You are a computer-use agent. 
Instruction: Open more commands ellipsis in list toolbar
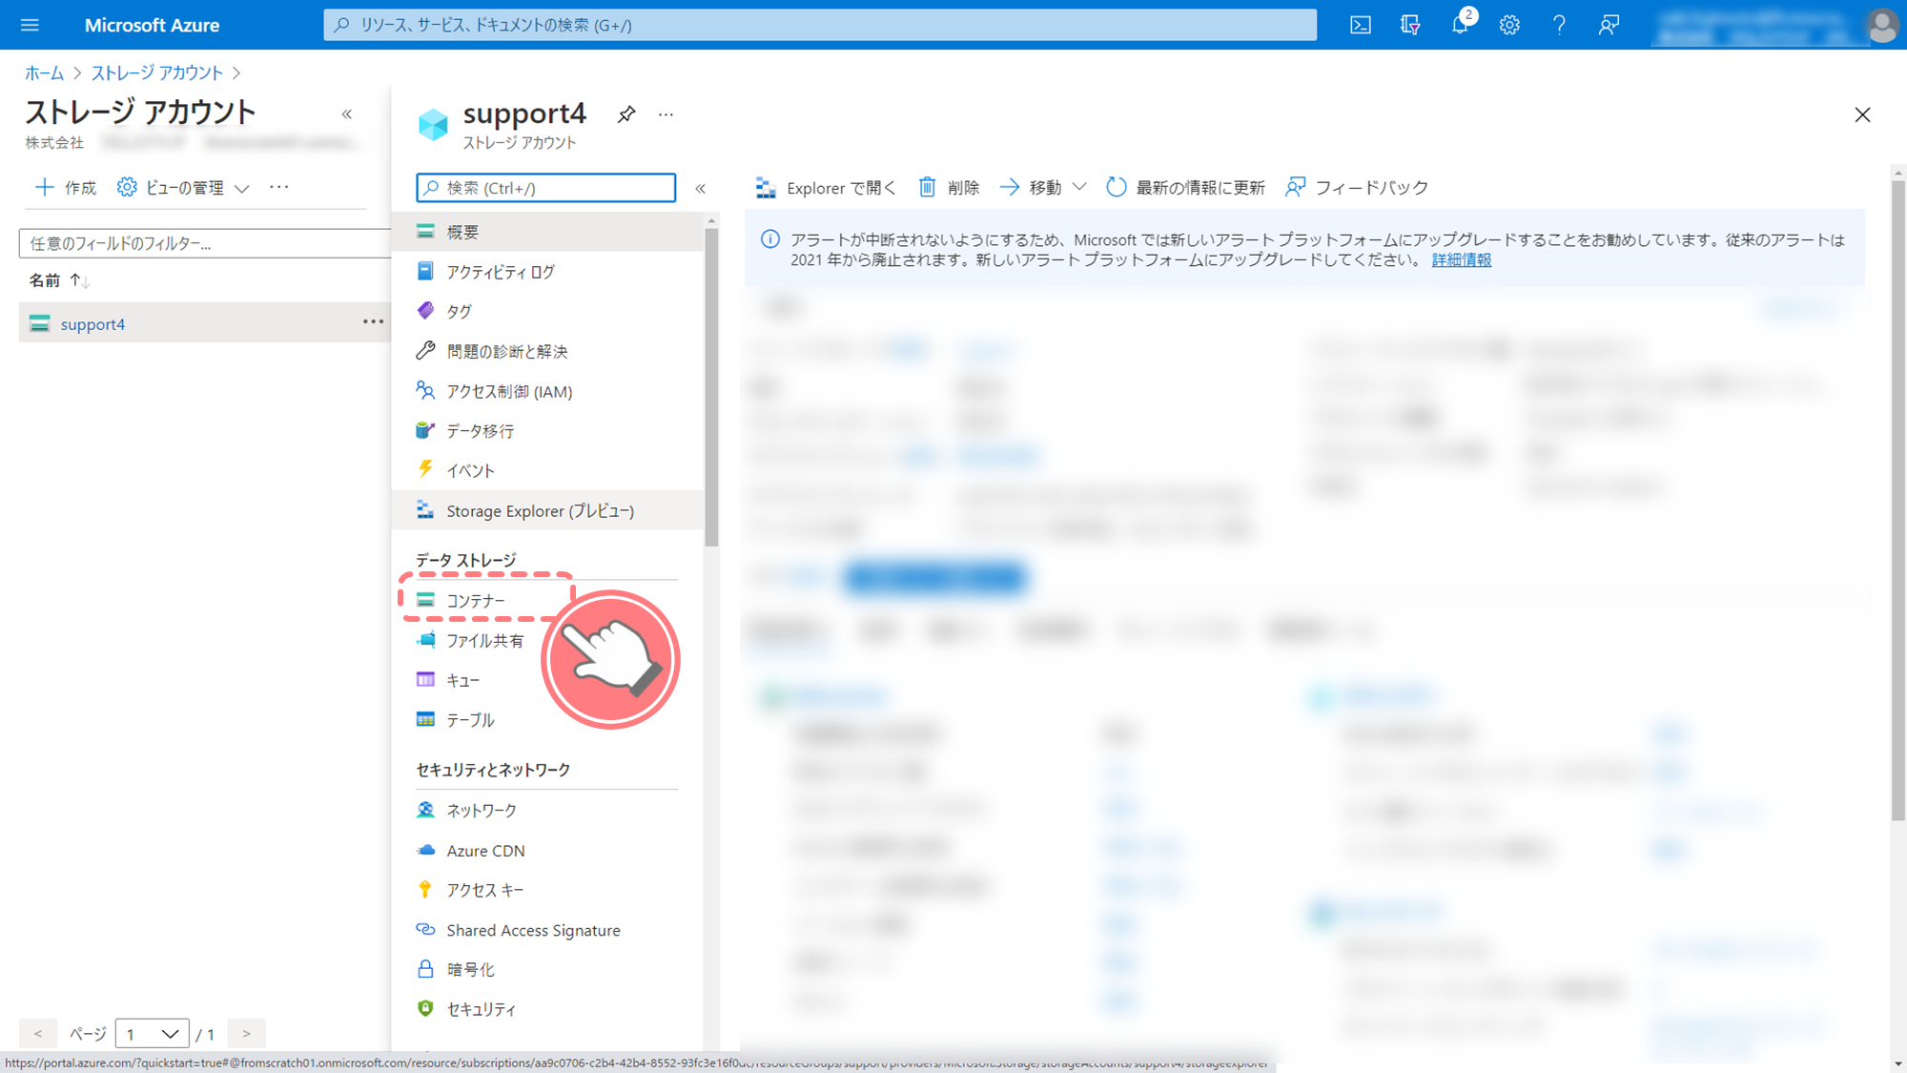click(278, 187)
